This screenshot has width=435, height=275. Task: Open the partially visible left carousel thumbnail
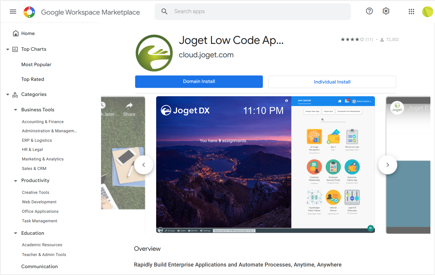(x=123, y=165)
